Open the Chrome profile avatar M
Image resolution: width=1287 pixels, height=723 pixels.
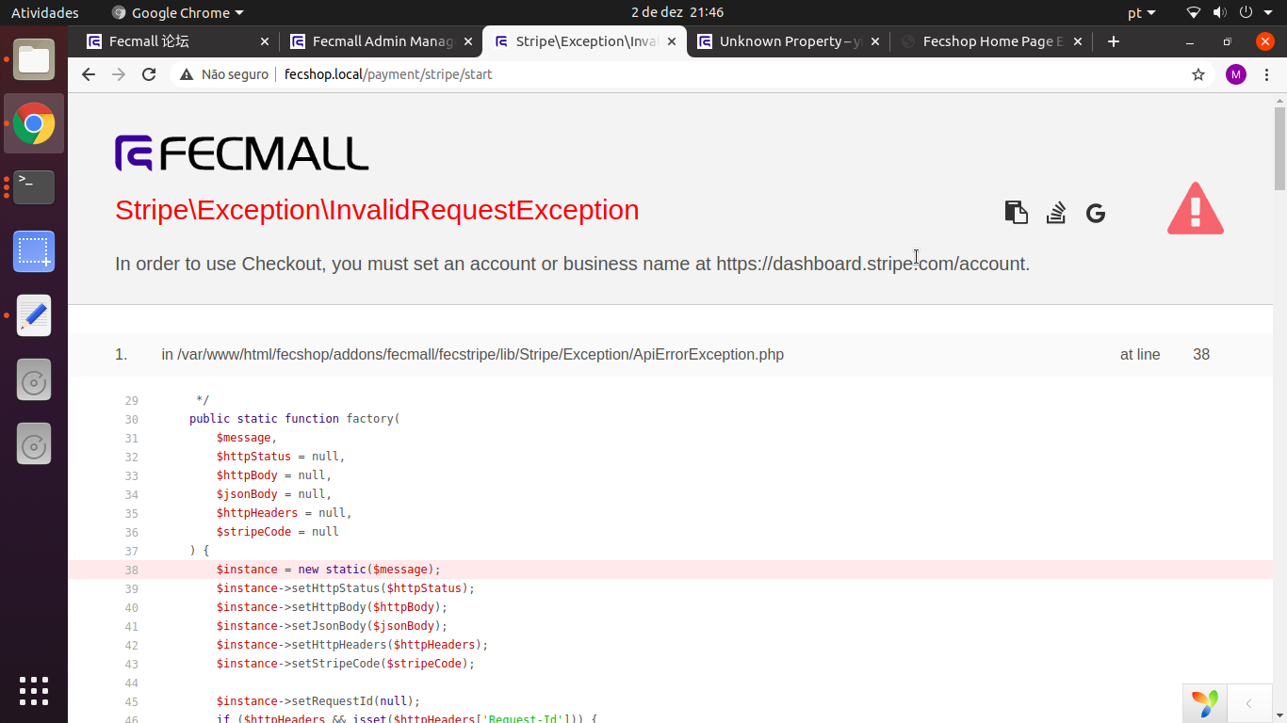click(1236, 74)
